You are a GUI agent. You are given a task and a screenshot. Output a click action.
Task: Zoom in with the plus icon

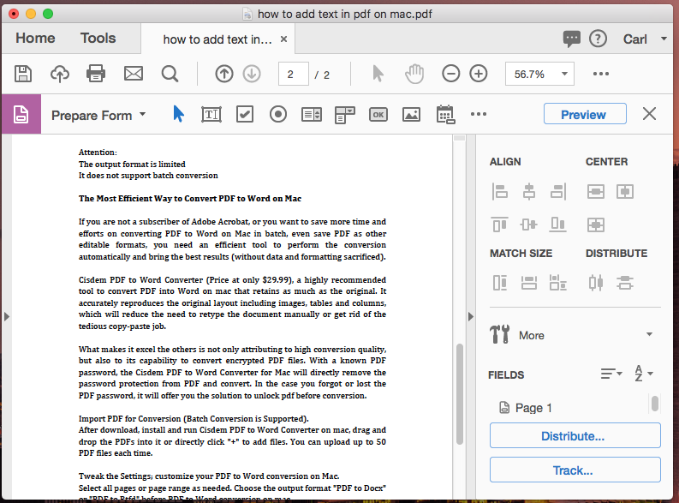479,74
